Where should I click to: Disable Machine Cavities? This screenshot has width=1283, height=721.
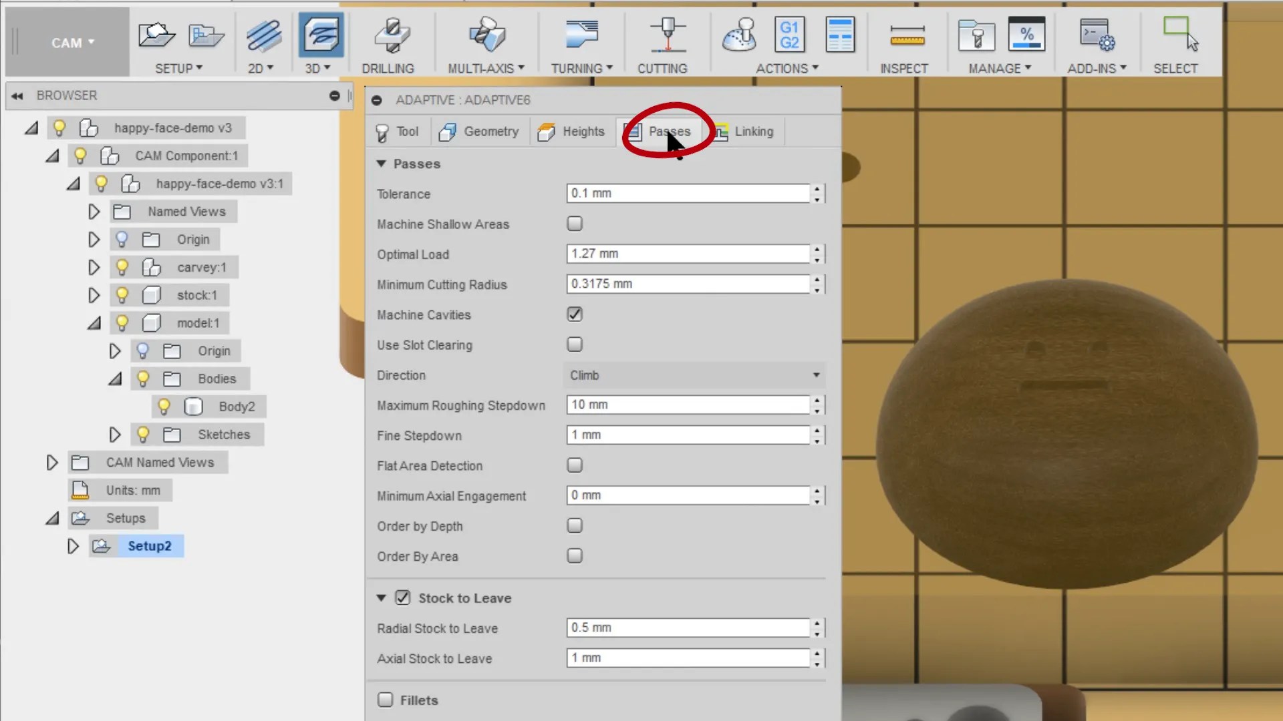pos(574,314)
